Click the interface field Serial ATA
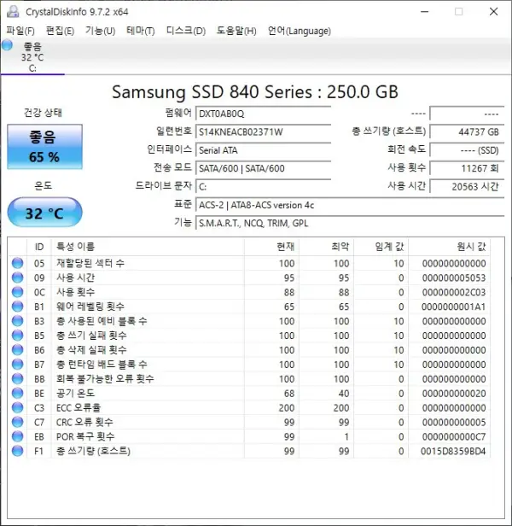 click(x=263, y=150)
